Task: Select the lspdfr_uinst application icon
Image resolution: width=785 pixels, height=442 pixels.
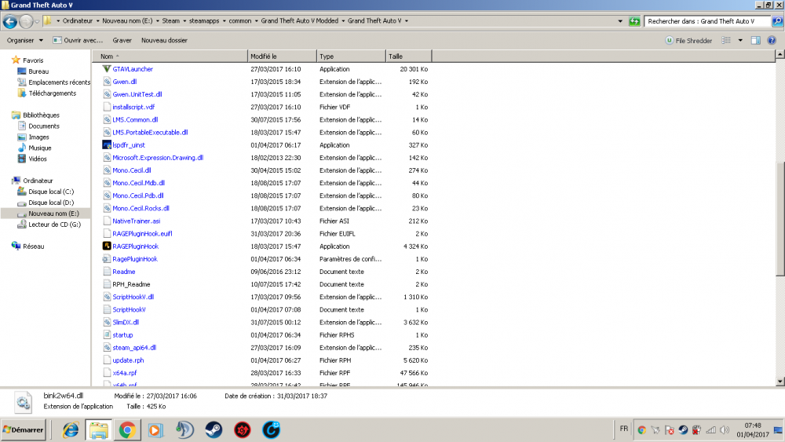Action: pos(107,145)
